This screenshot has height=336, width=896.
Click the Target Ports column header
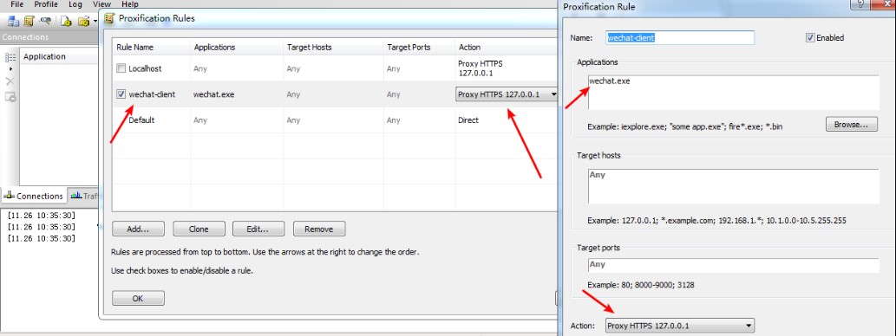(x=419, y=48)
